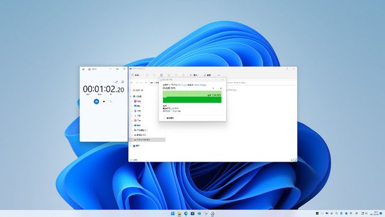The width and height of the screenshot is (385, 217).
Task: Select the local disk C: drive entry
Action: tap(140, 130)
